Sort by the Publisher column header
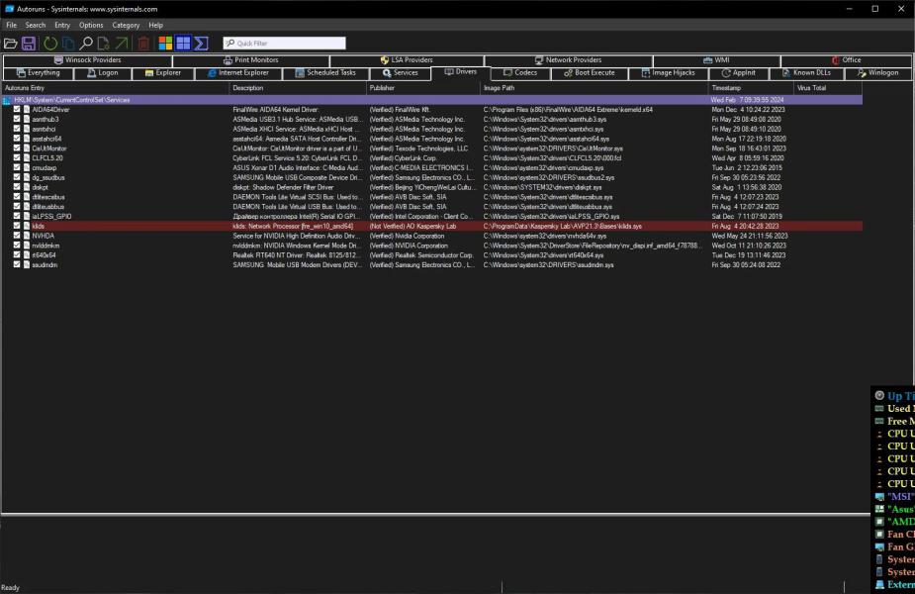 click(x=423, y=88)
